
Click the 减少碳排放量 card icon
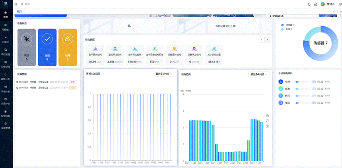tap(214, 49)
